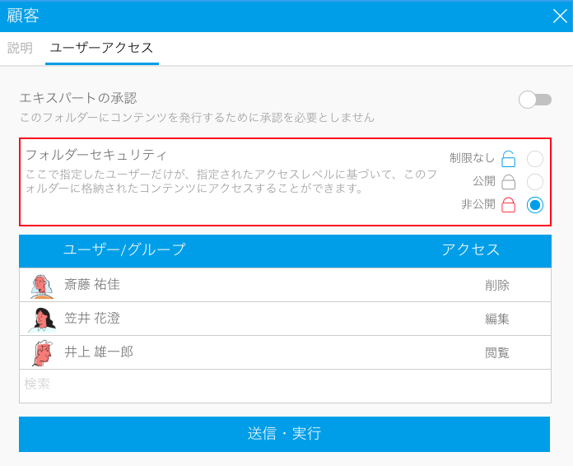
Task: Click the 顧客 dialog title
Action: click(x=23, y=16)
